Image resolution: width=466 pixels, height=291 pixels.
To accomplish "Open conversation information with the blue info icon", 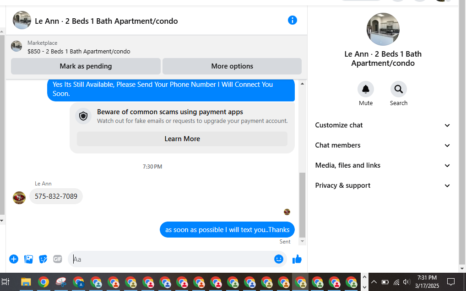I will pos(292,20).
